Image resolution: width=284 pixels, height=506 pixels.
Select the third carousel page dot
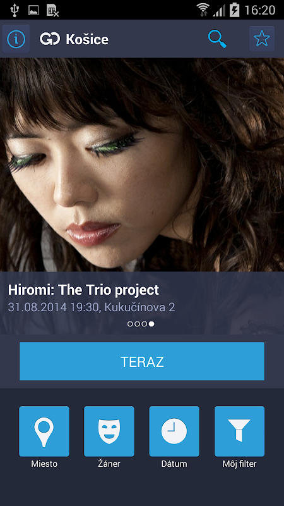(145, 324)
